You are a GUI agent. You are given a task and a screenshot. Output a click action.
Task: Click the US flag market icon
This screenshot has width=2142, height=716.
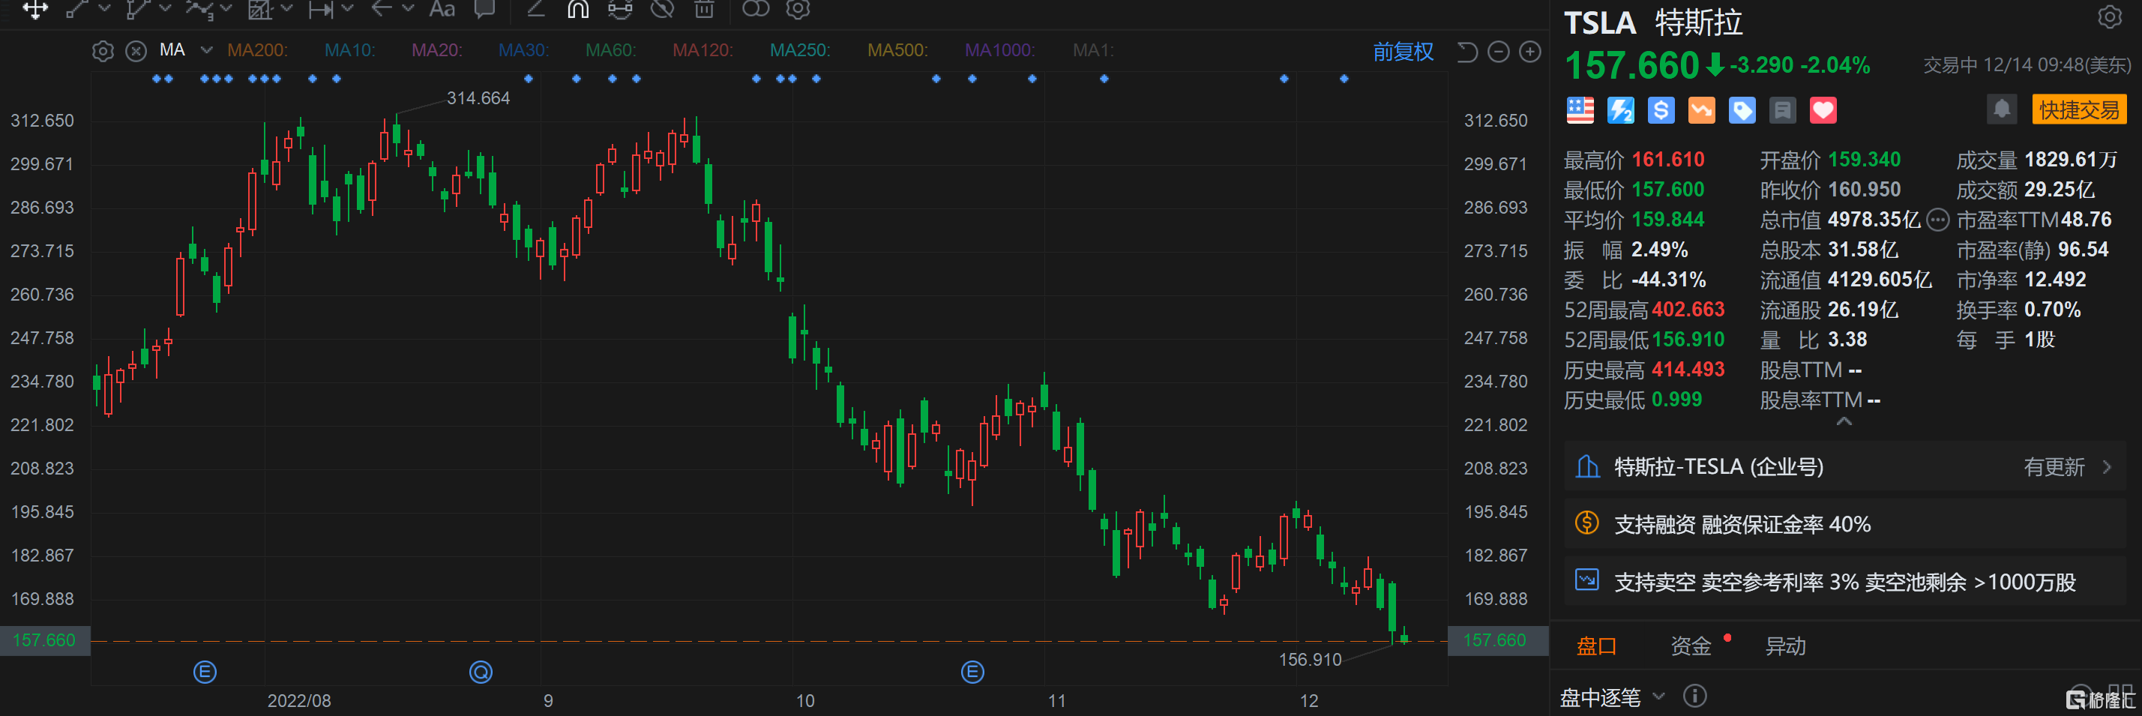1580,109
